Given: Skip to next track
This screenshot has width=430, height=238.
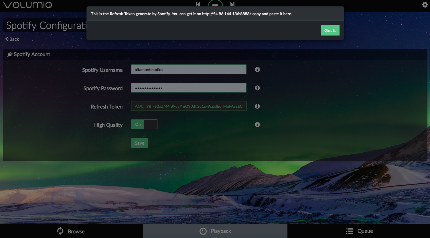Looking at the screenshot, I should coord(232,4).
